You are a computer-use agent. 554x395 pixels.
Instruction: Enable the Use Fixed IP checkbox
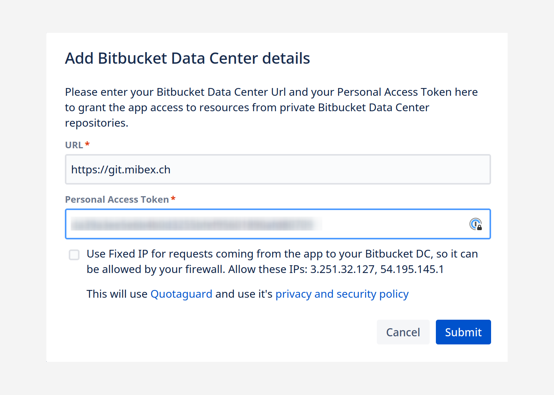pos(74,255)
